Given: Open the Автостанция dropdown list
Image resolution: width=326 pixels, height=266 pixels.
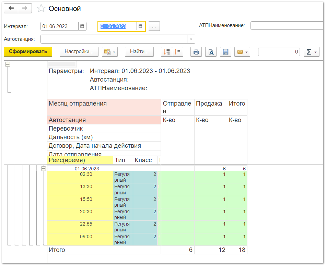Looking at the screenshot, I should pyautogui.click(x=191, y=39).
